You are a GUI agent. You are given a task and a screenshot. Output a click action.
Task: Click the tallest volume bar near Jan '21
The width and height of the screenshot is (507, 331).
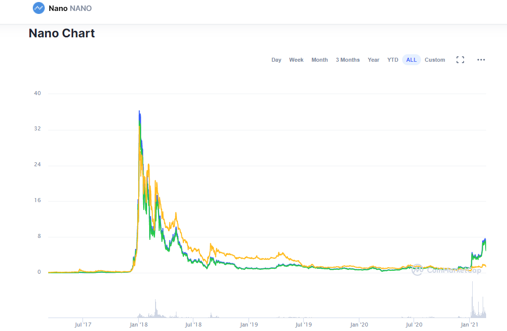pos(472,299)
